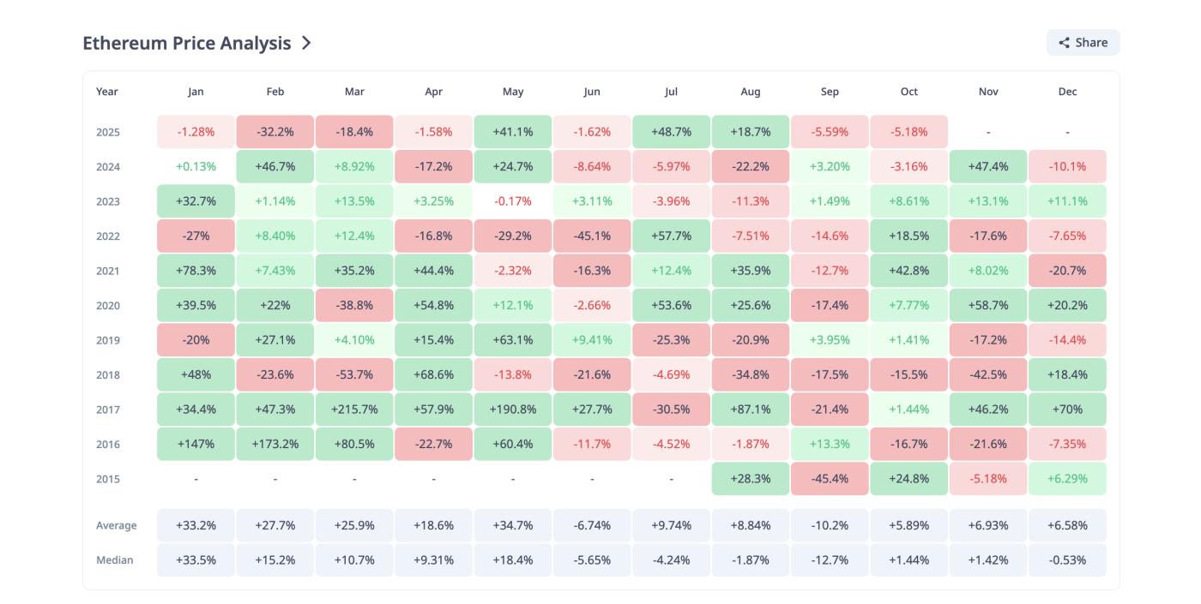Open the Ethereum Price Analysis heading link

pyautogui.click(x=186, y=43)
